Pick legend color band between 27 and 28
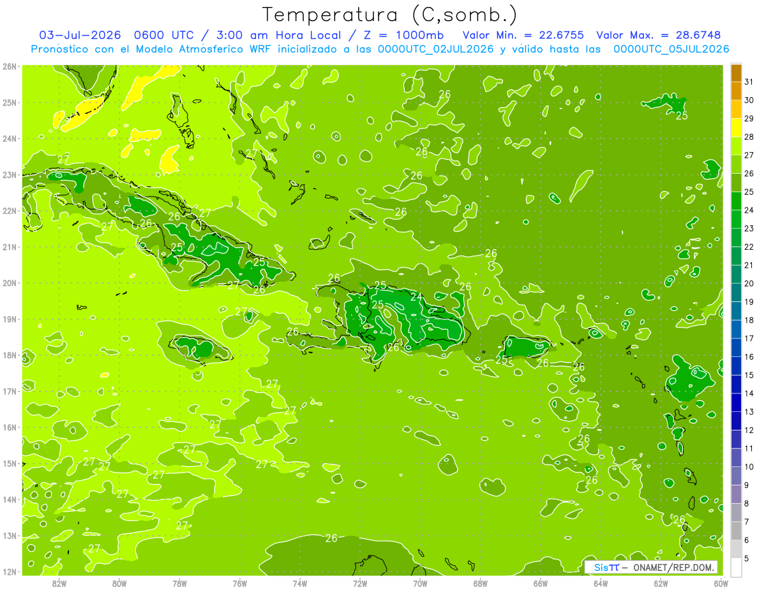Viewport: 766px width, 592px height. click(x=736, y=146)
